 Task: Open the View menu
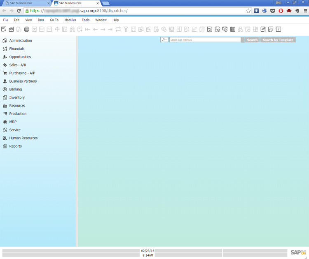(x=28, y=20)
